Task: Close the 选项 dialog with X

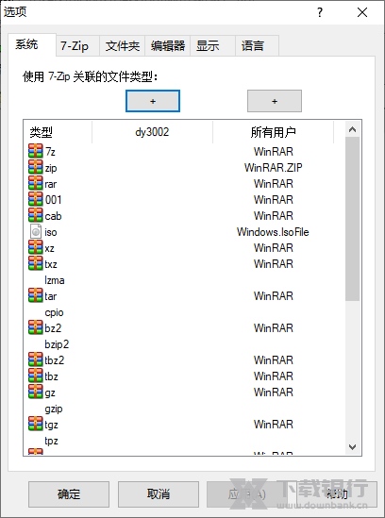Action: [x=362, y=12]
